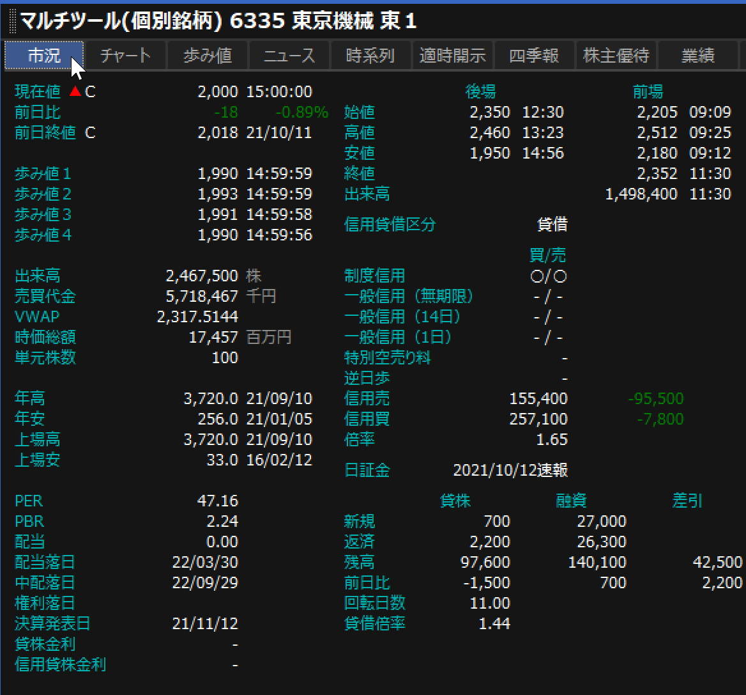This screenshot has height=695, width=746.
Task: Click the 新規 融資 value 27,000
Action: click(602, 521)
